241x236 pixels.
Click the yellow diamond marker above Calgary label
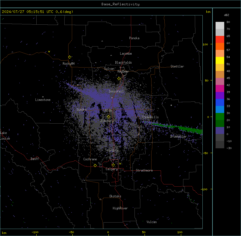click(113, 165)
